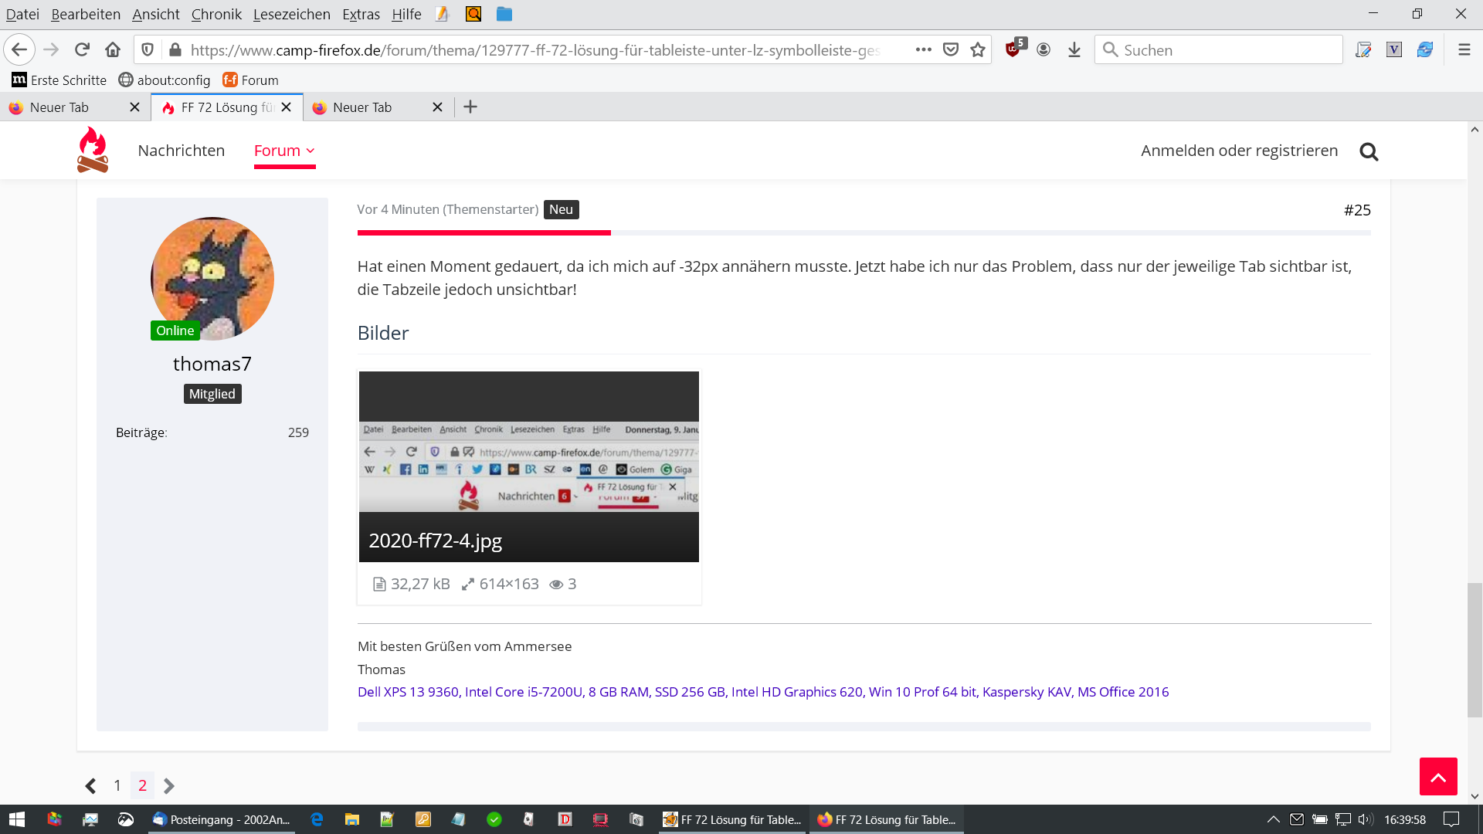
Task: Go to the browser home page
Action: 113,50
